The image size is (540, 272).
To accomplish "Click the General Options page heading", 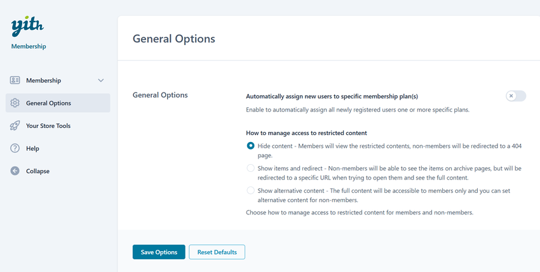I will pos(173,39).
